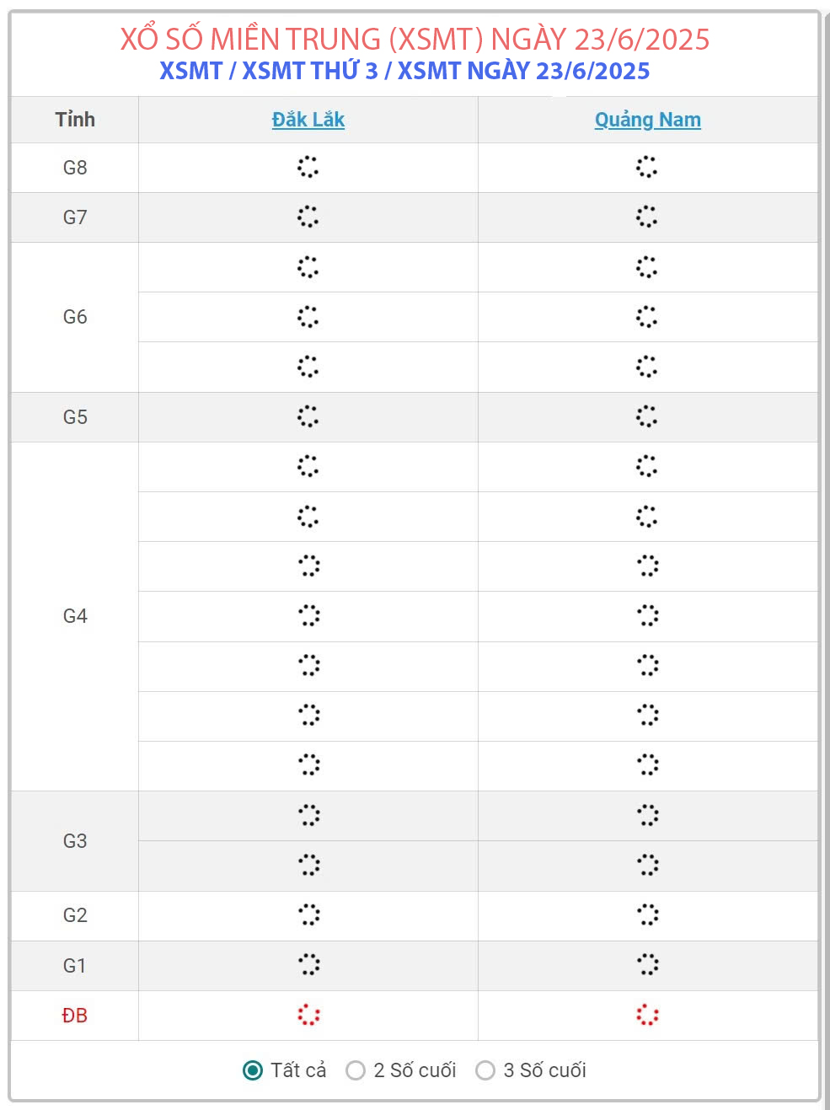Click the G8 loading spinner under Quảng Nam
Screen dimensions: 830x1110
(646, 167)
